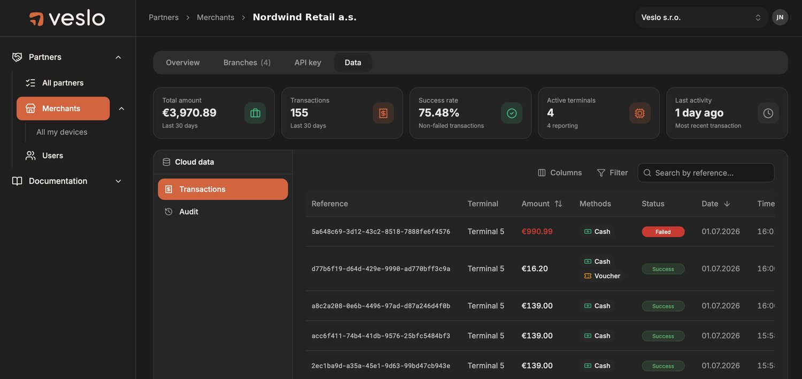Image resolution: width=802 pixels, height=379 pixels.
Task: Click the Amount column sort arrows
Action: tap(558, 204)
